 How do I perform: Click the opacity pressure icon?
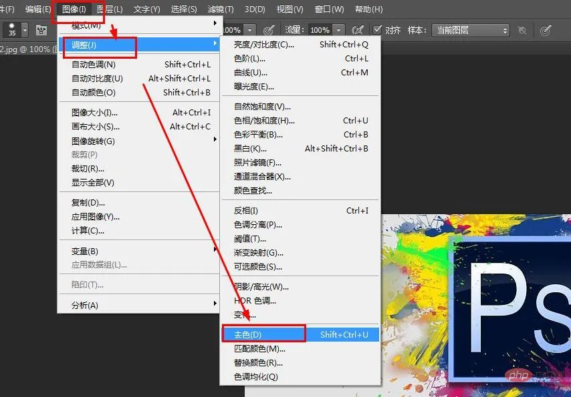pos(268,30)
